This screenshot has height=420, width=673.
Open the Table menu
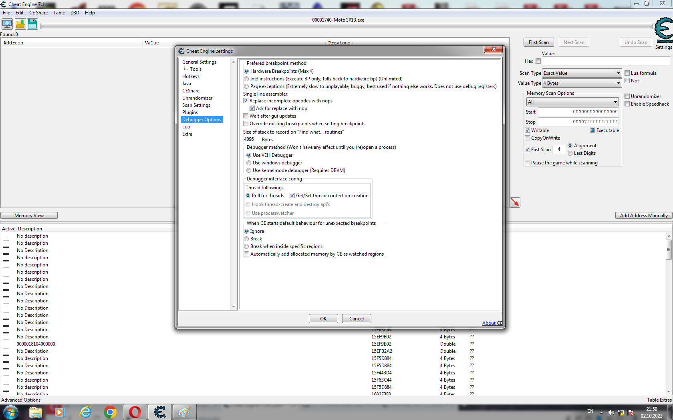coord(59,13)
